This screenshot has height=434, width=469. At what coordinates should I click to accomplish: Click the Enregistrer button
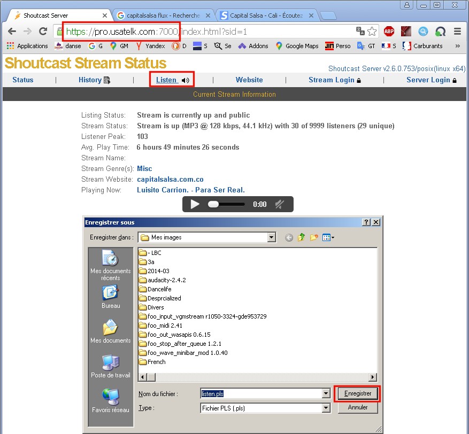[357, 394]
